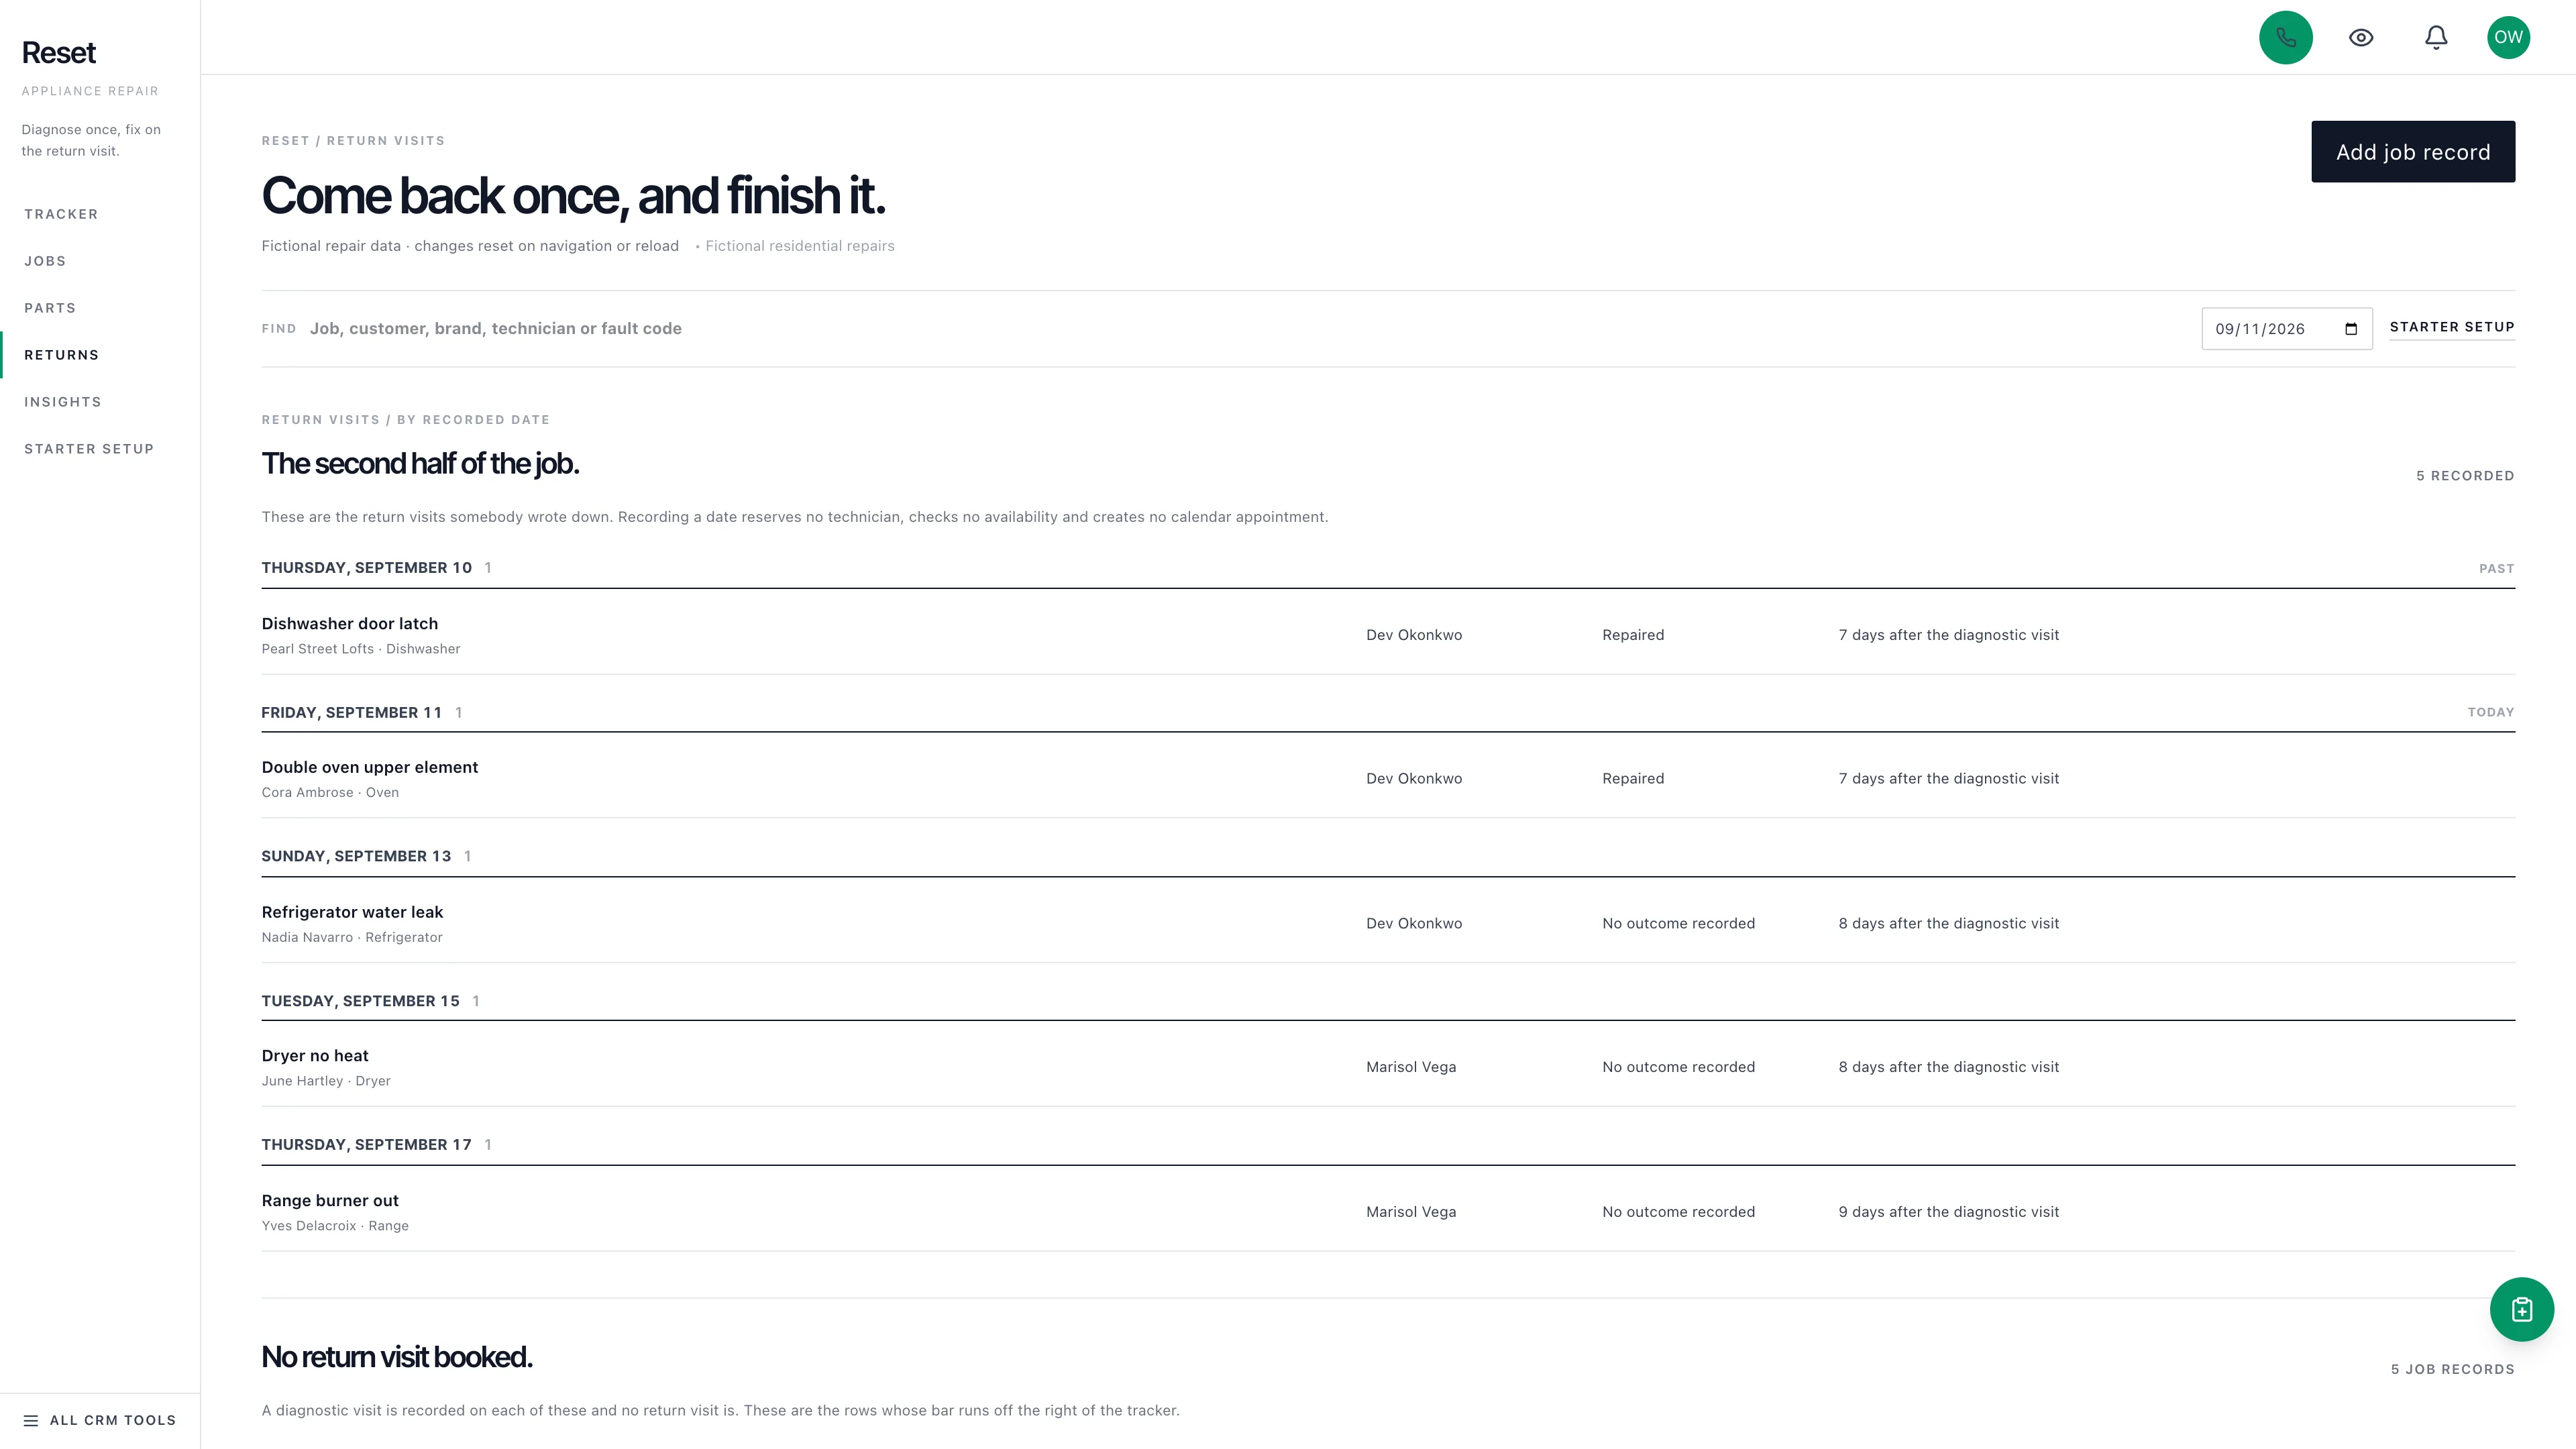This screenshot has width=2576, height=1449.
Task: Click Friday, September 11 group header
Action: pos(351,712)
